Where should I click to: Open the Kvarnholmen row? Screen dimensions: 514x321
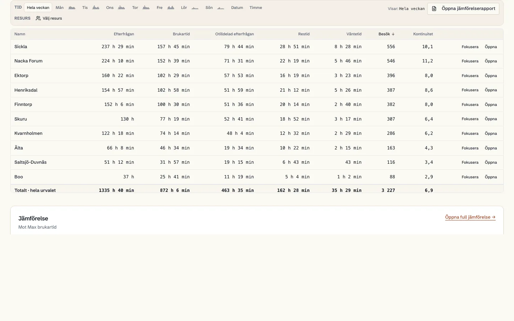[x=491, y=133]
